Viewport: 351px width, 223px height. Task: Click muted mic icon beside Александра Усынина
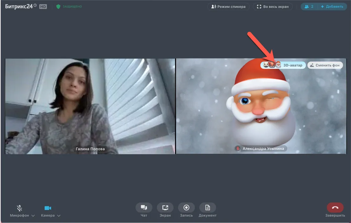238,148
